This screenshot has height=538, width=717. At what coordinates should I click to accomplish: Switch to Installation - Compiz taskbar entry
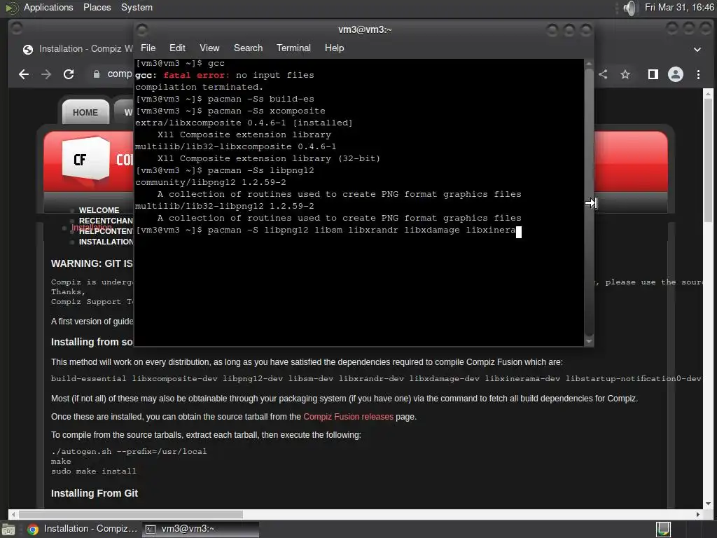click(83, 530)
